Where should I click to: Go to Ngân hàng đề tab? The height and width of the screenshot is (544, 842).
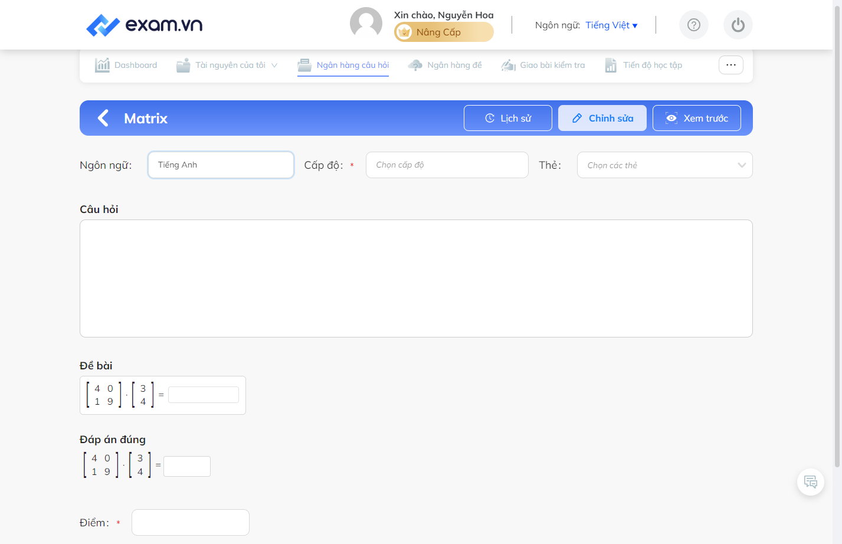[445, 65]
